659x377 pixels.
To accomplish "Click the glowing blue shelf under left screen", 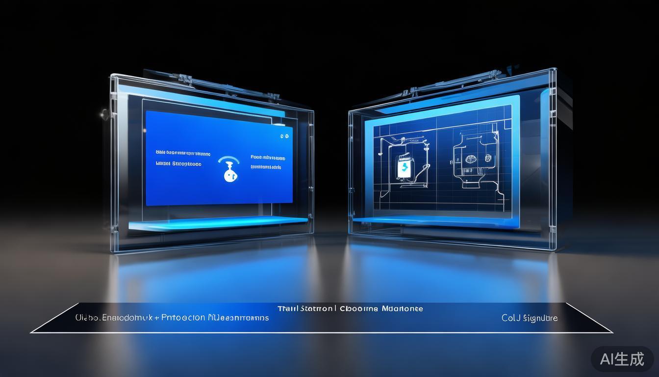I will (x=211, y=223).
